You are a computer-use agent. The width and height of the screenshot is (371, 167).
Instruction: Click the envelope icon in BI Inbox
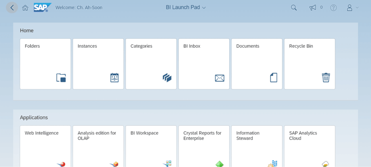point(220,78)
